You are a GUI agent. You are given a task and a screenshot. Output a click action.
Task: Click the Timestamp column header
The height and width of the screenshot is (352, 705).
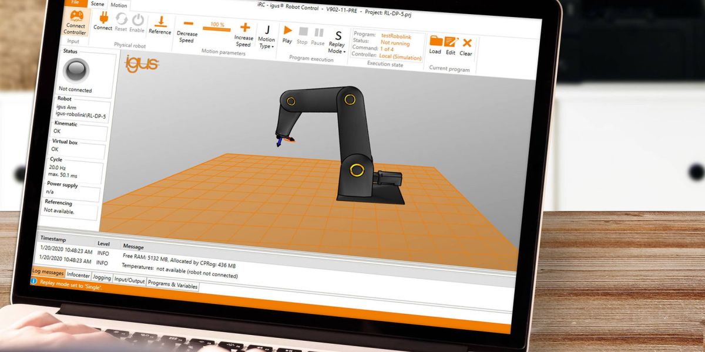pos(53,239)
